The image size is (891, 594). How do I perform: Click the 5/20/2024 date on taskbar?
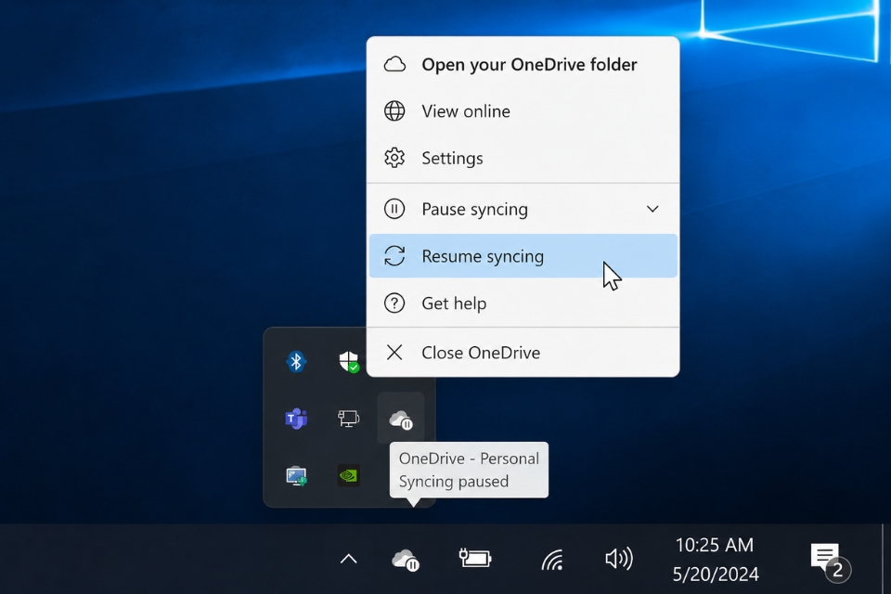tap(716, 575)
